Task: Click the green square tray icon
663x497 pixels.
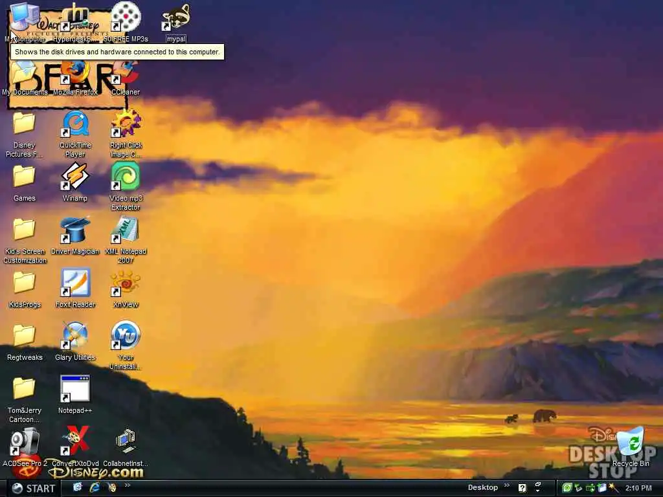Action: (x=567, y=488)
